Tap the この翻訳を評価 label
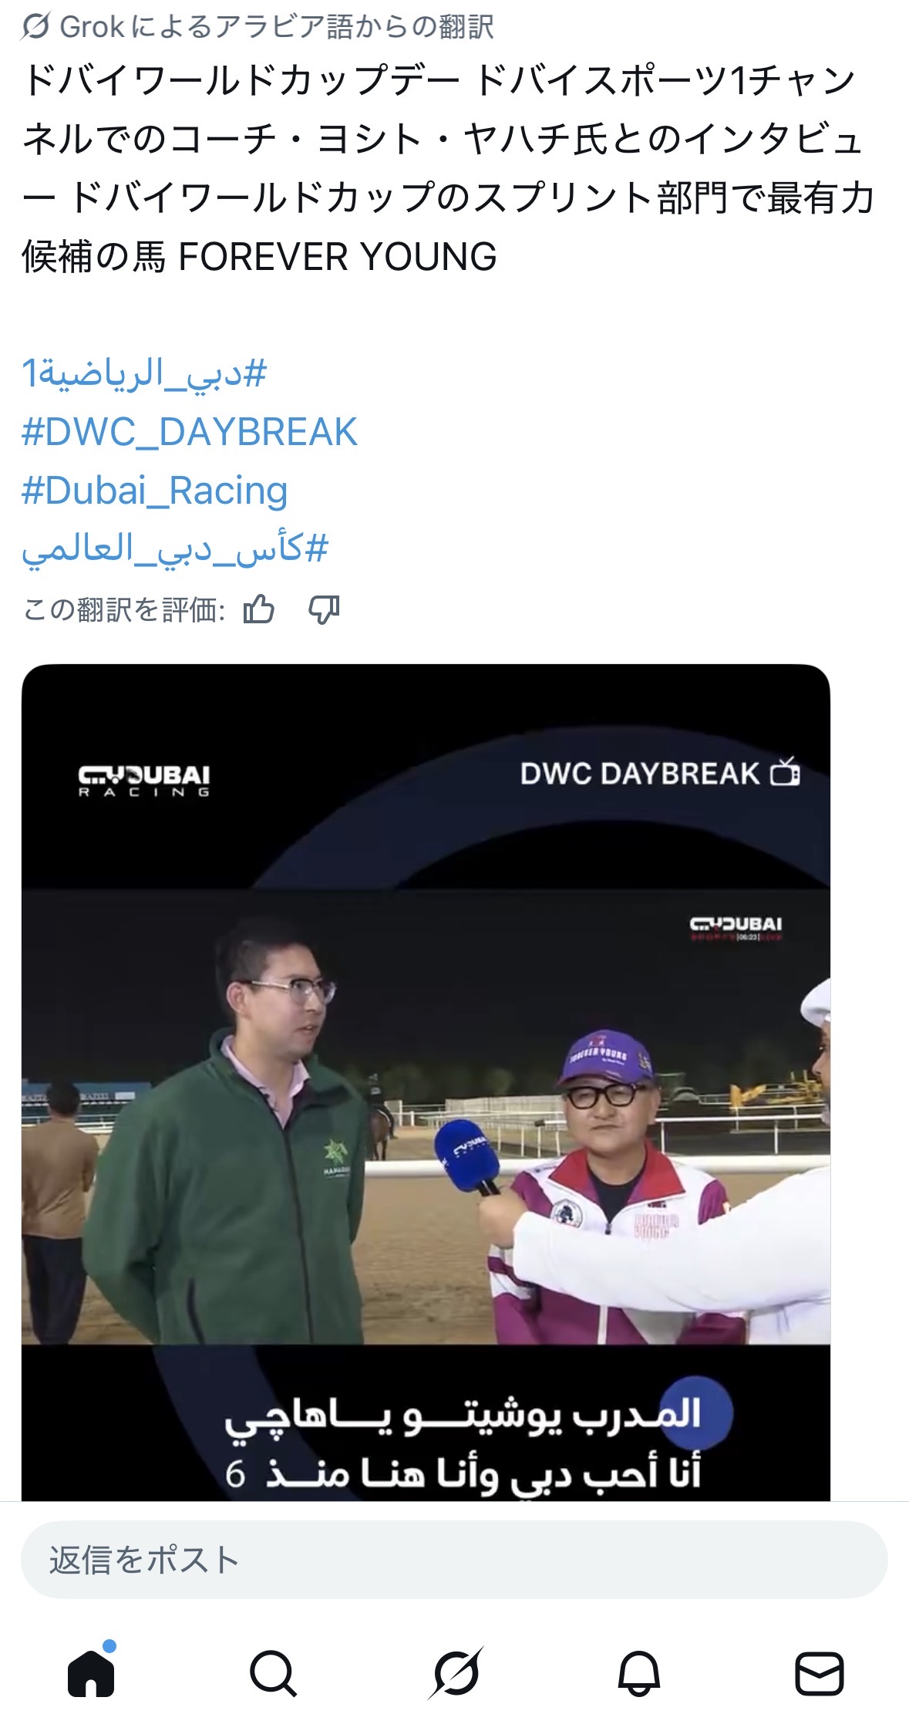 coord(123,610)
